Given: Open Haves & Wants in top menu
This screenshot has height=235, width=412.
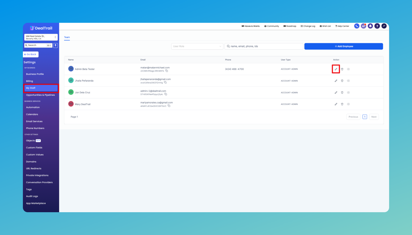Looking at the screenshot, I should (x=250, y=26).
